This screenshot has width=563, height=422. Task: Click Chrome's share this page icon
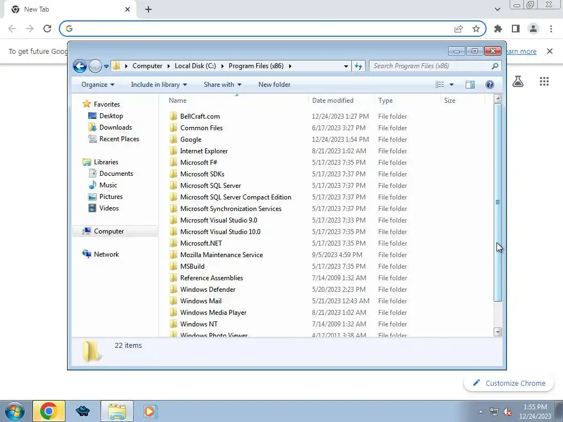459,29
